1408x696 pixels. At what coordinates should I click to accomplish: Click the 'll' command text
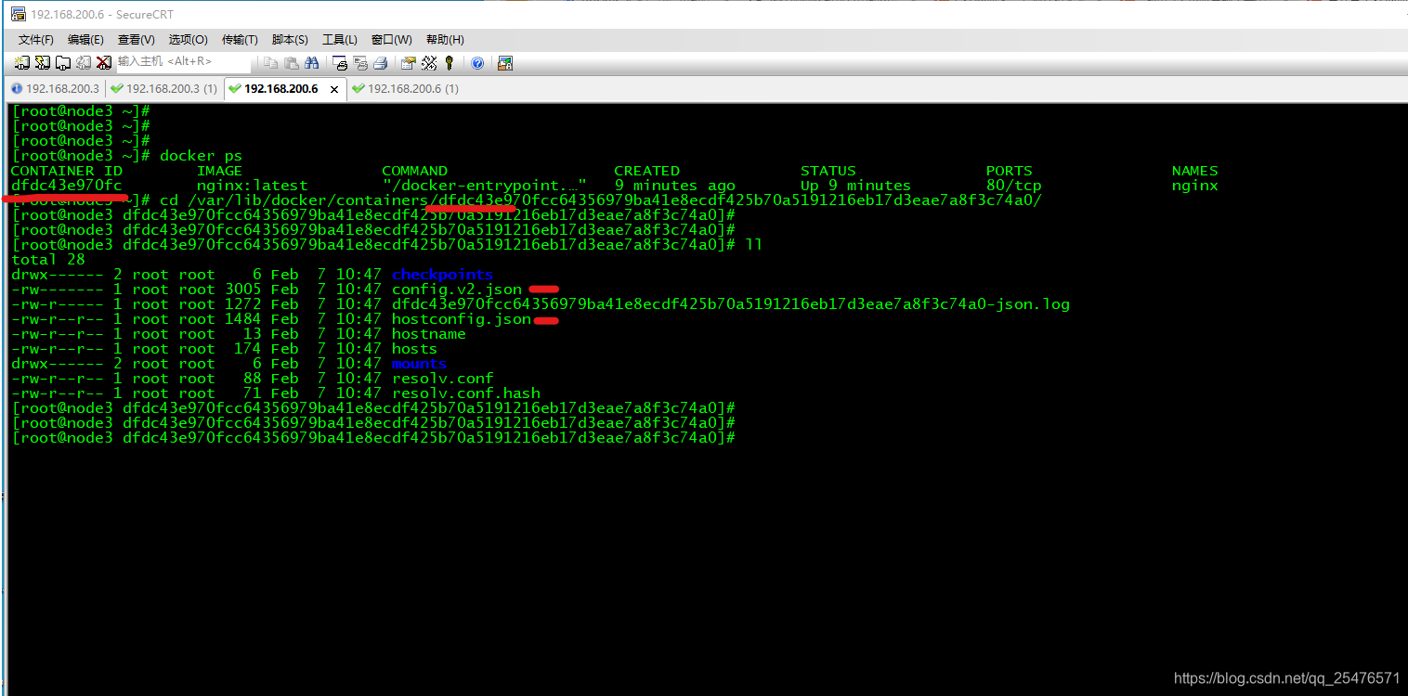point(754,245)
